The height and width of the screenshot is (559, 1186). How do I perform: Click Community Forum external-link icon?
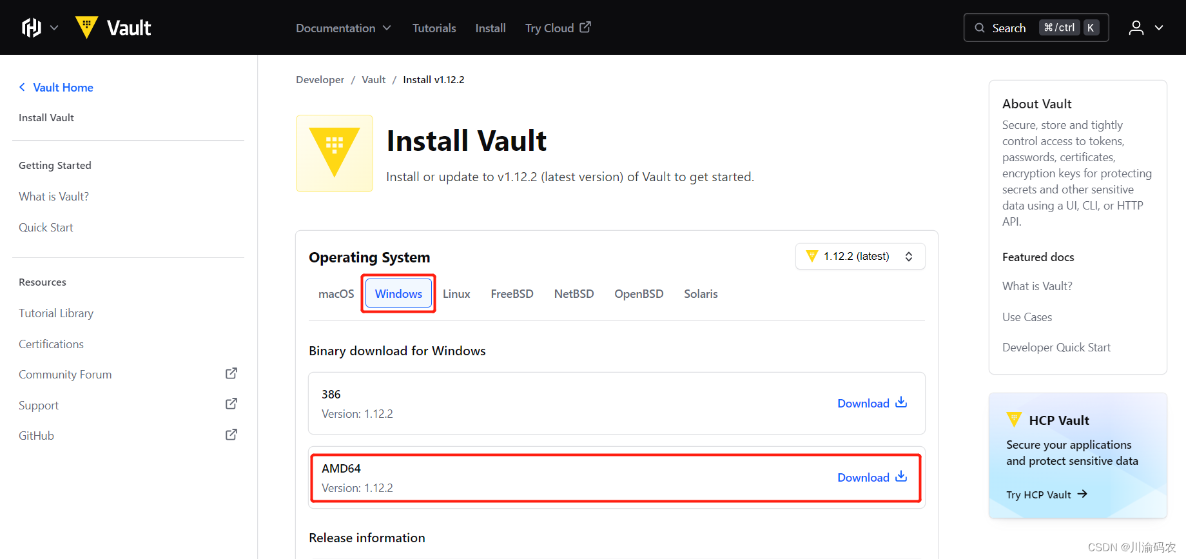231,373
